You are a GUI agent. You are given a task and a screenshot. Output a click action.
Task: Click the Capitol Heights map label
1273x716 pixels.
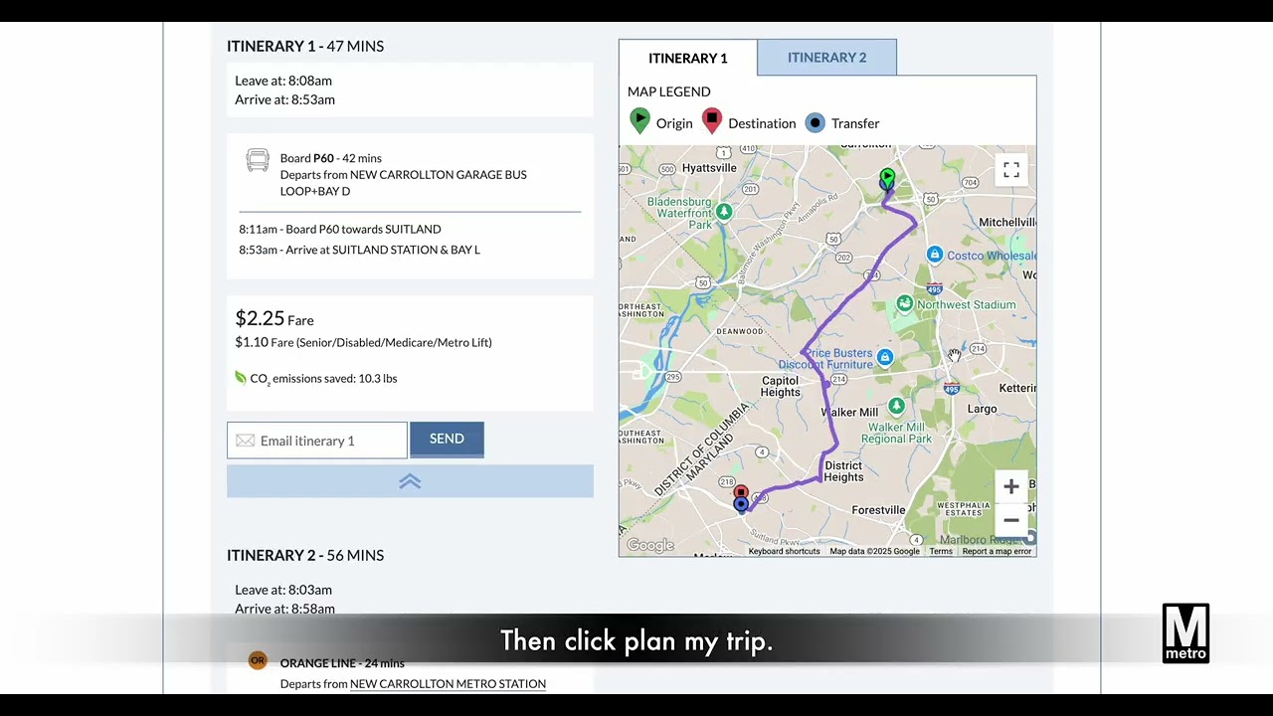[x=781, y=386]
